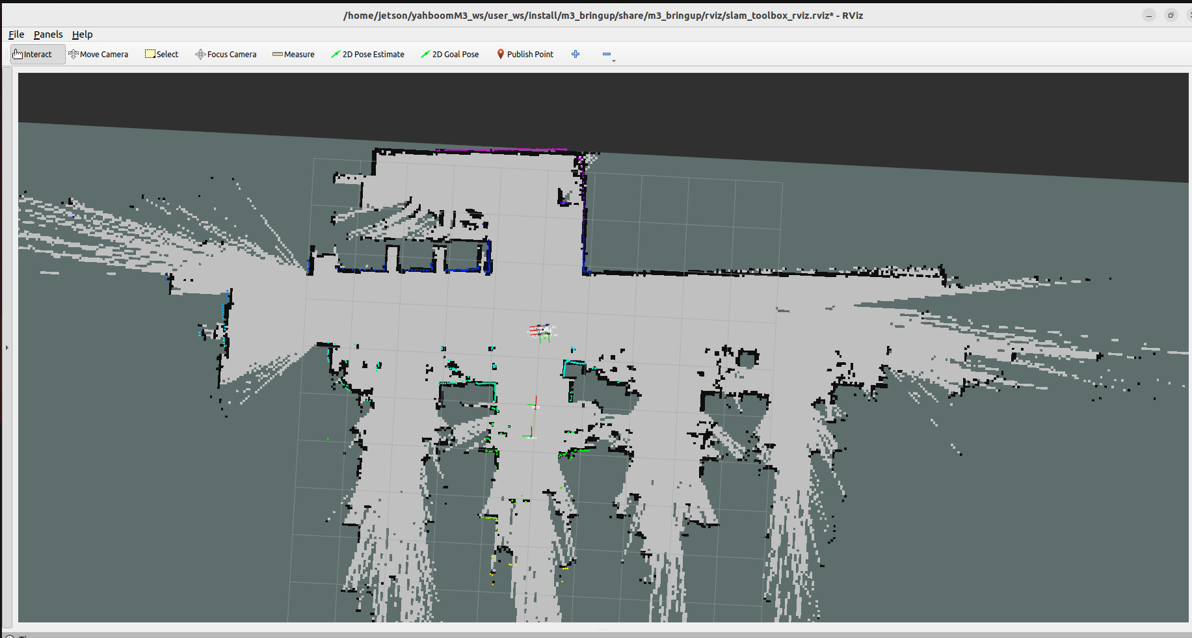Image resolution: width=1192 pixels, height=638 pixels.
Task: Choose the Select tool
Action: [161, 54]
